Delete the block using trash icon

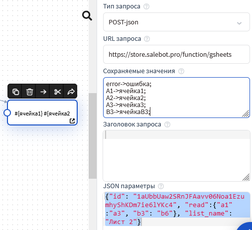(x=29, y=92)
